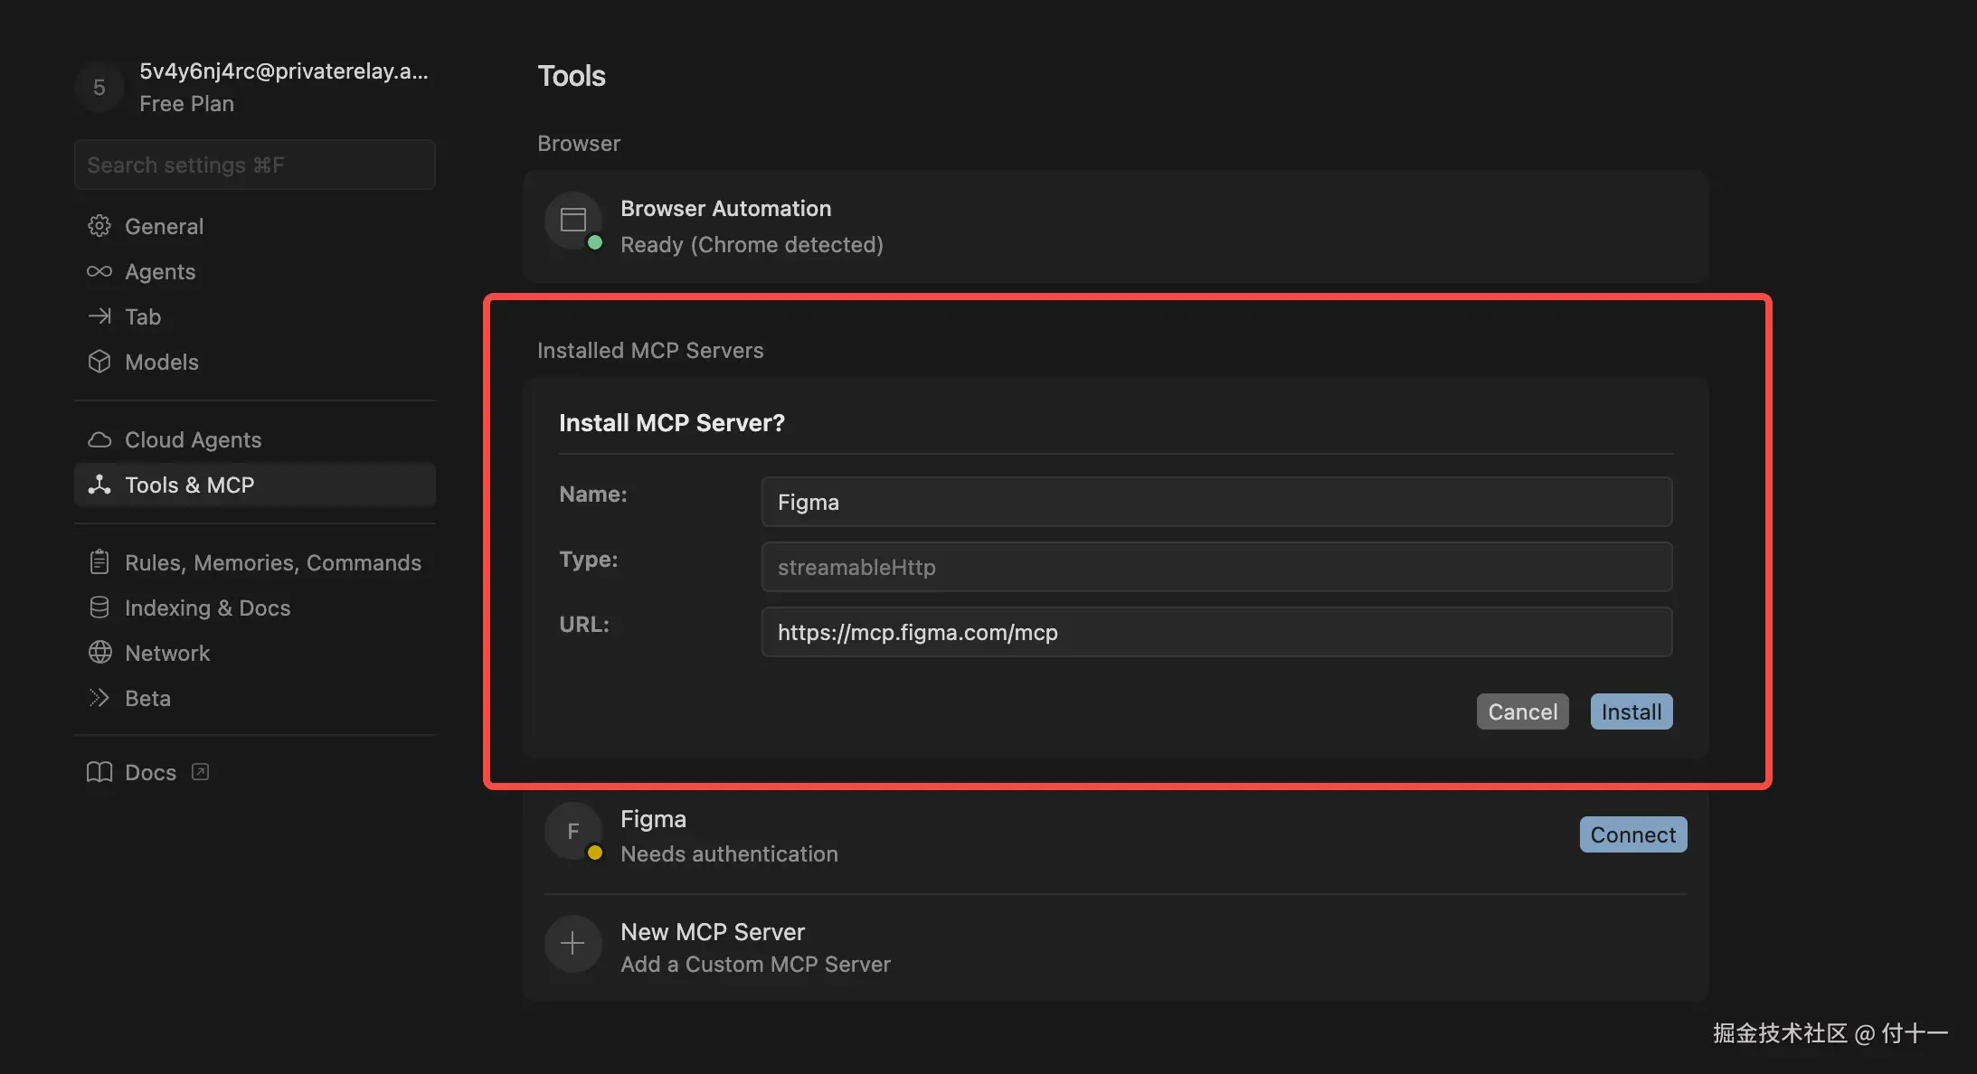Connect the Figma MCP server
Screen dimensions: 1977x1074
[x=1632, y=834]
